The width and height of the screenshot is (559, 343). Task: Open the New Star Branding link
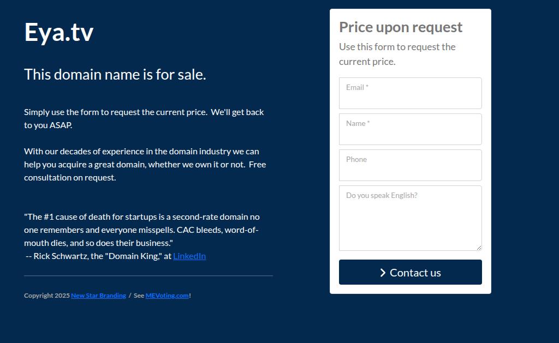(x=98, y=296)
